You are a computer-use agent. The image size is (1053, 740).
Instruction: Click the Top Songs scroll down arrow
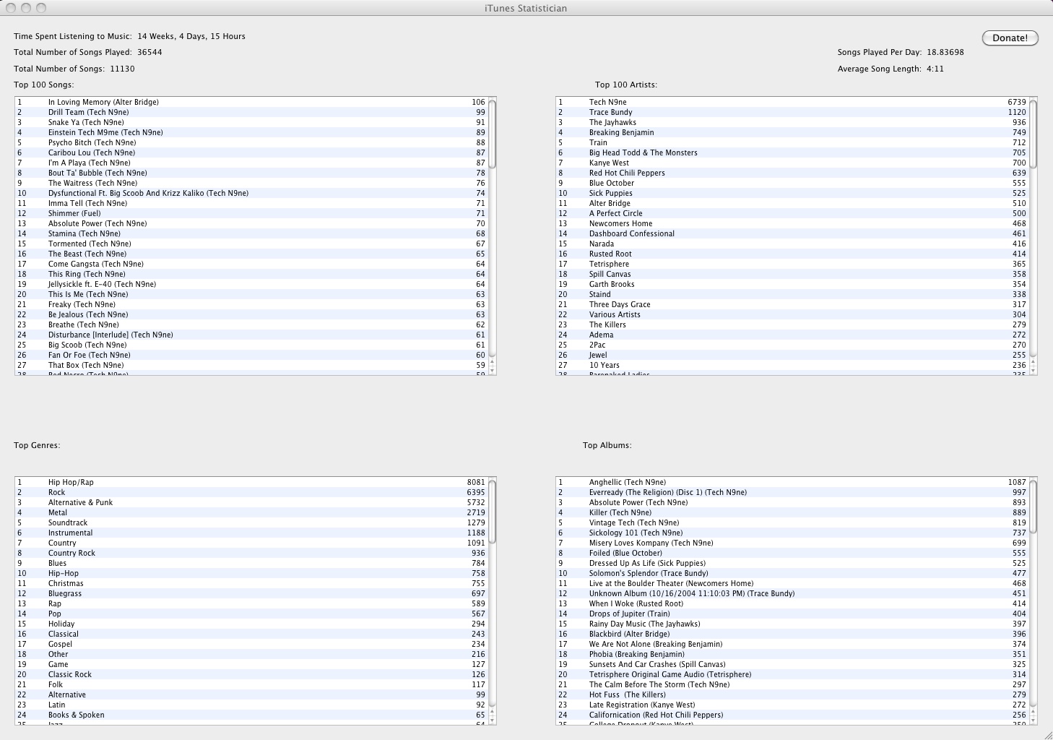click(x=492, y=371)
